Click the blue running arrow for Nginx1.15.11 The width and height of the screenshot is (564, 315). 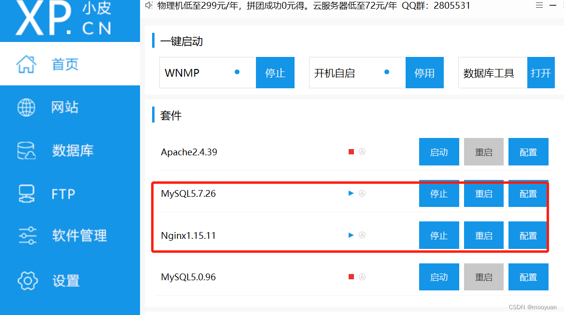[x=351, y=235]
